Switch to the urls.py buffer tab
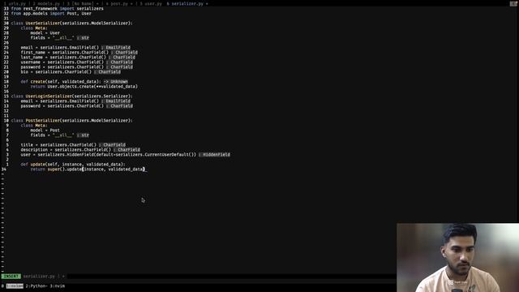The image size is (519, 292). pyautogui.click(x=15, y=3)
